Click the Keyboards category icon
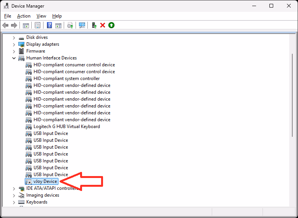Screen dimensions: 298x218 21,202
